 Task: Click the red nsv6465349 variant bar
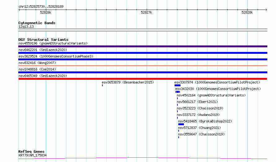coord(143,79)
